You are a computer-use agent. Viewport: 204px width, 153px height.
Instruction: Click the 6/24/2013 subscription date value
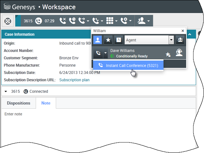tap(80, 73)
